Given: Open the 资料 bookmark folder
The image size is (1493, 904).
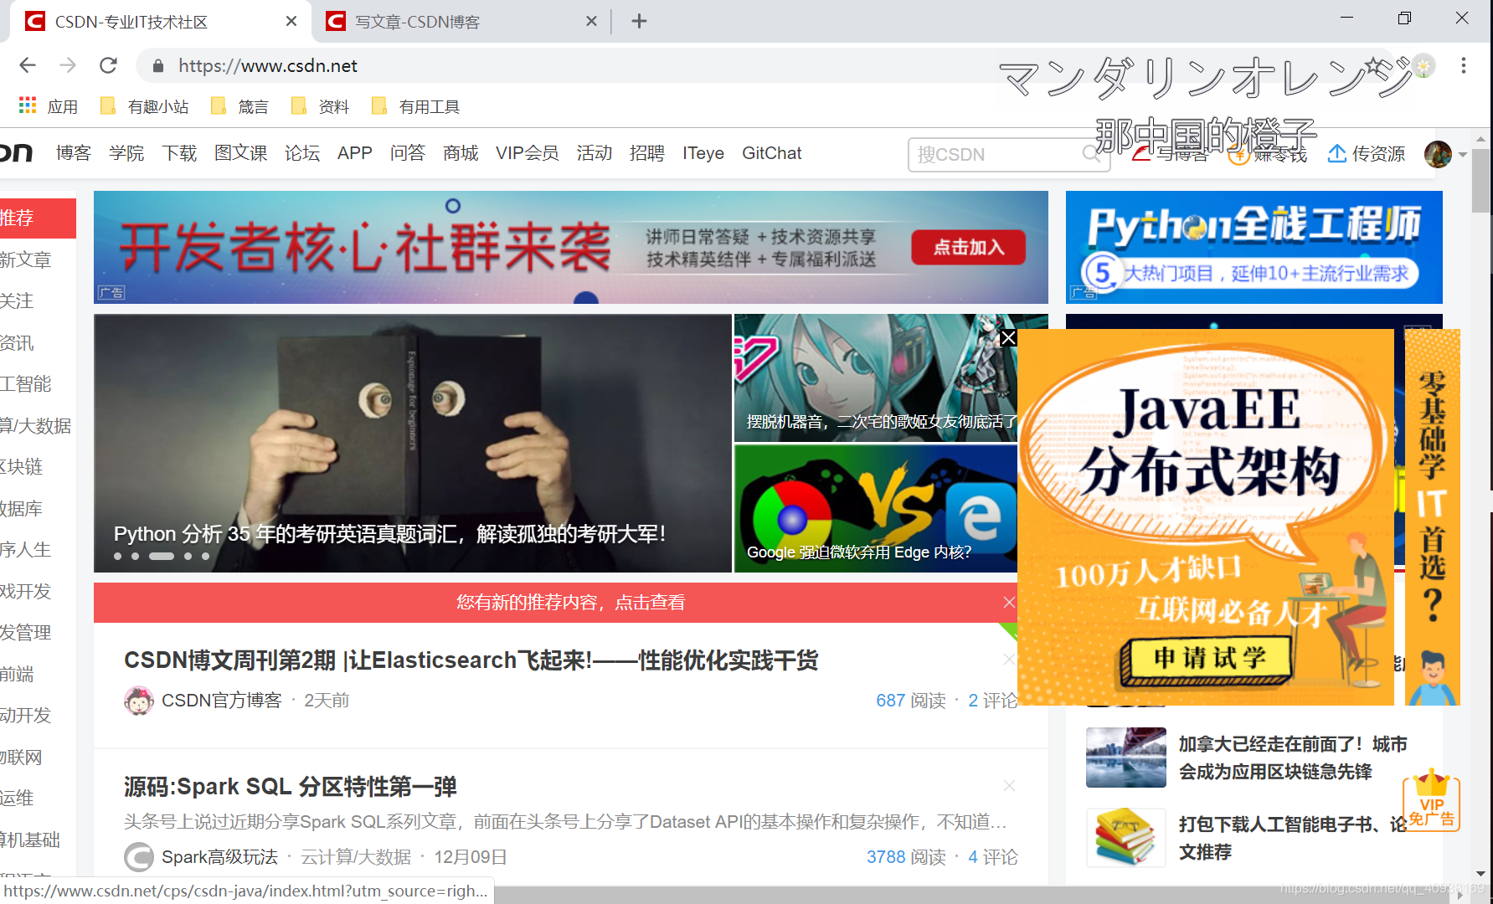Looking at the screenshot, I should tap(320, 106).
